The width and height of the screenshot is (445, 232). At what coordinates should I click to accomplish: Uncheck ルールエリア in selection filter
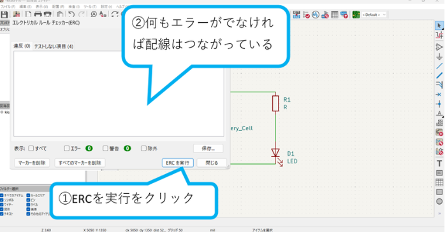(x=28, y=195)
